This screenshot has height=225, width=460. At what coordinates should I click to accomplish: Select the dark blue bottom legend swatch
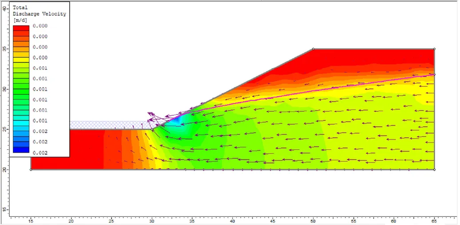(x=21, y=150)
